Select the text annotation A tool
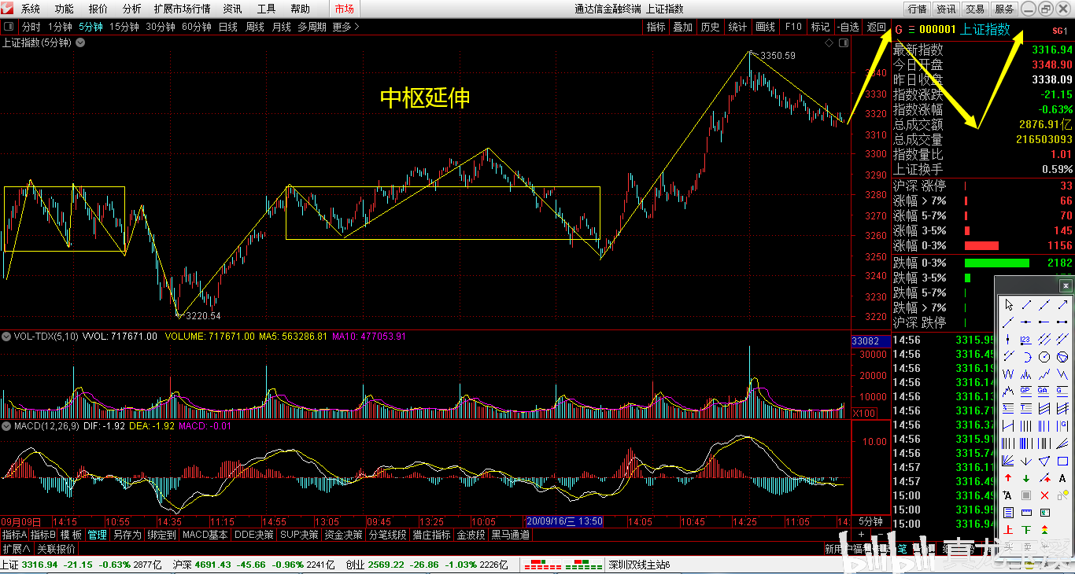Image resolution: width=1075 pixels, height=574 pixels. tap(1062, 478)
